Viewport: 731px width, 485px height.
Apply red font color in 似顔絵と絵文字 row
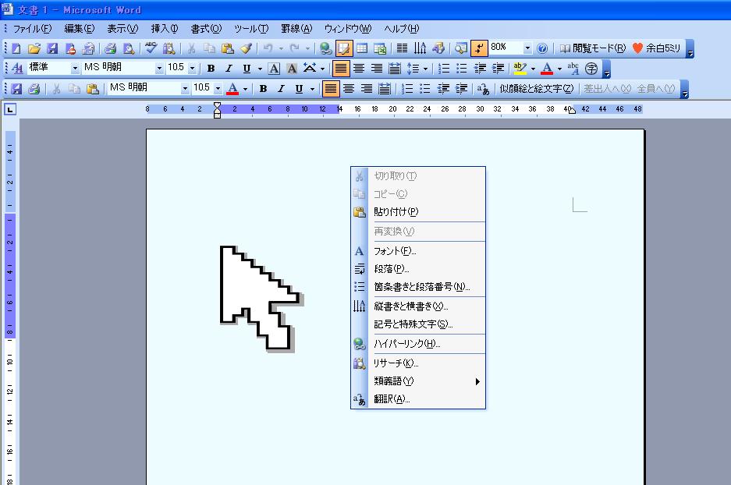click(232, 89)
